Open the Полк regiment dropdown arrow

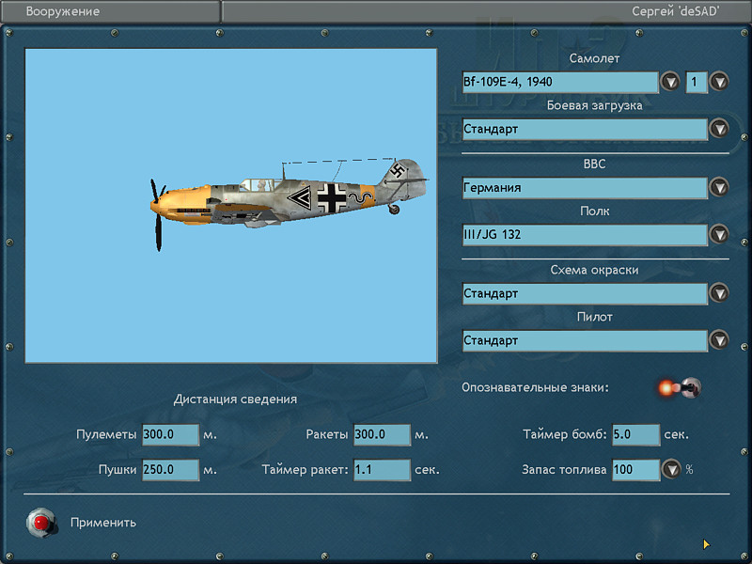tap(719, 235)
